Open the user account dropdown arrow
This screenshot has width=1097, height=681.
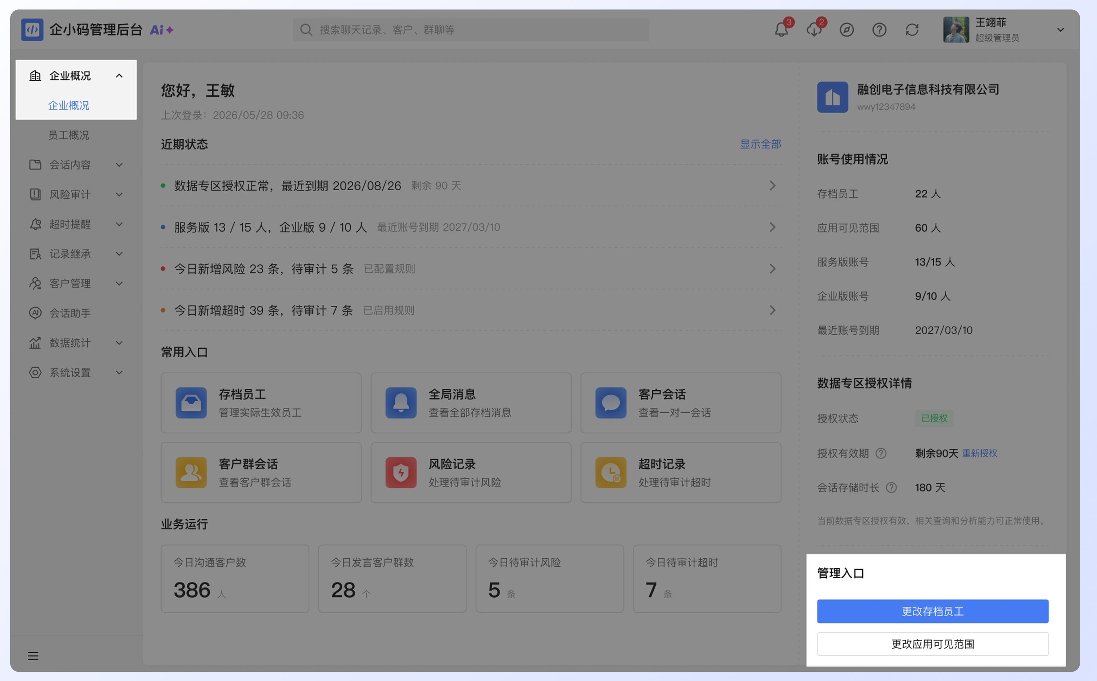click(1060, 30)
